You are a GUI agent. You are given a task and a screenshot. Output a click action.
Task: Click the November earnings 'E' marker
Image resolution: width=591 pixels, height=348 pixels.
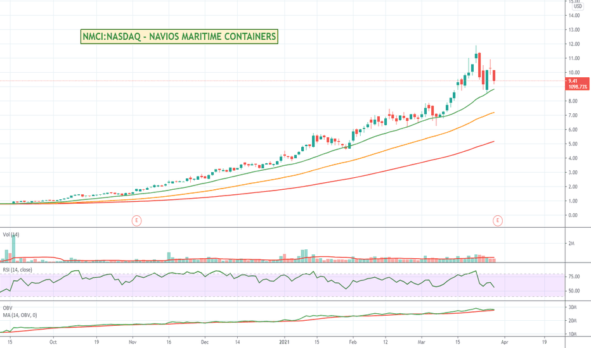pyautogui.click(x=136, y=220)
